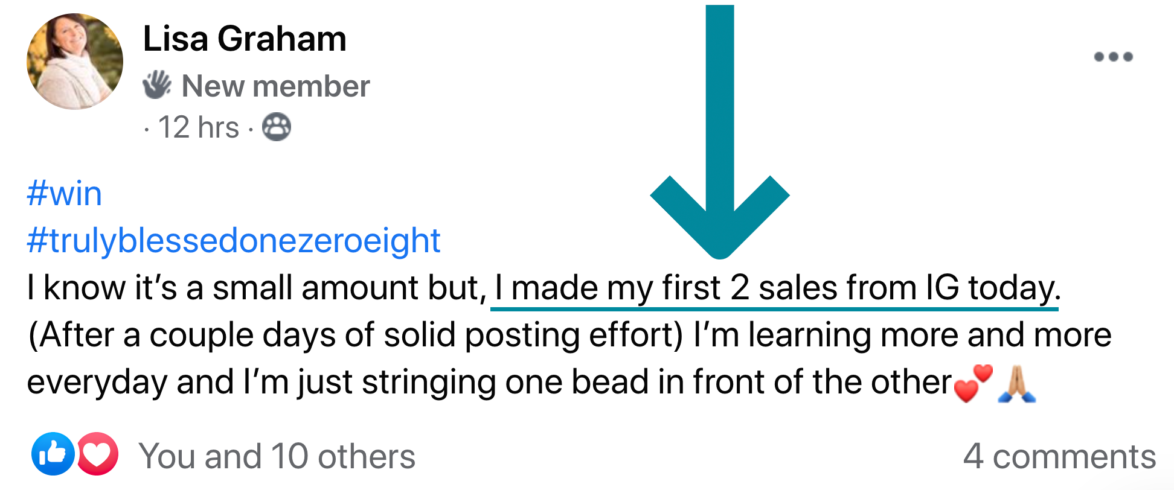
Task: Open the three-dot post options menu
Action: click(x=1113, y=57)
